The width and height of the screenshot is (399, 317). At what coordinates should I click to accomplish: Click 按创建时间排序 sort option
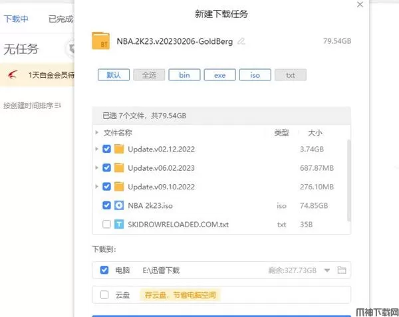pyautogui.click(x=28, y=106)
